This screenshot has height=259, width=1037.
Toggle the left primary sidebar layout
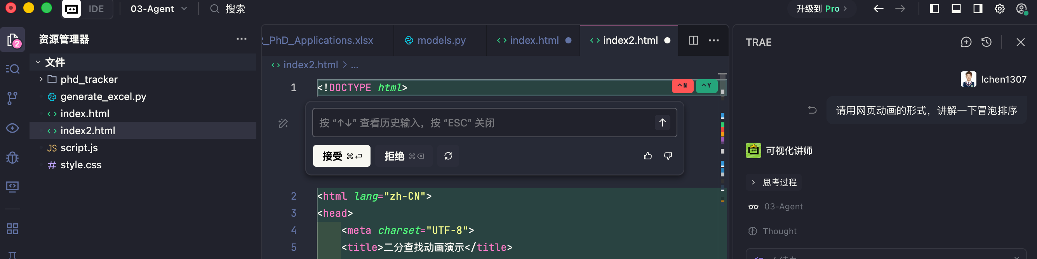(934, 9)
